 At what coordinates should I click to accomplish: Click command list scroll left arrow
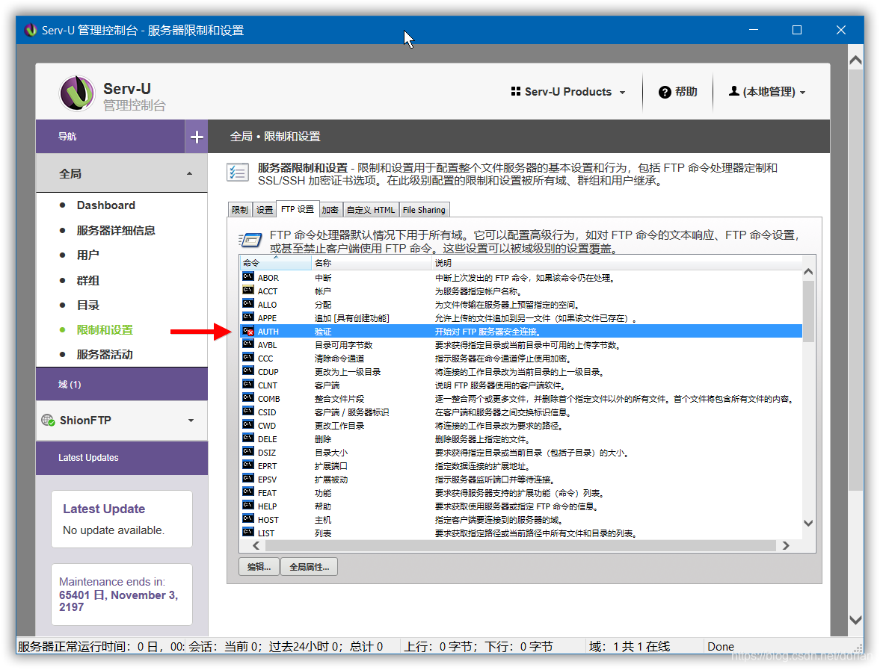pyautogui.click(x=256, y=545)
